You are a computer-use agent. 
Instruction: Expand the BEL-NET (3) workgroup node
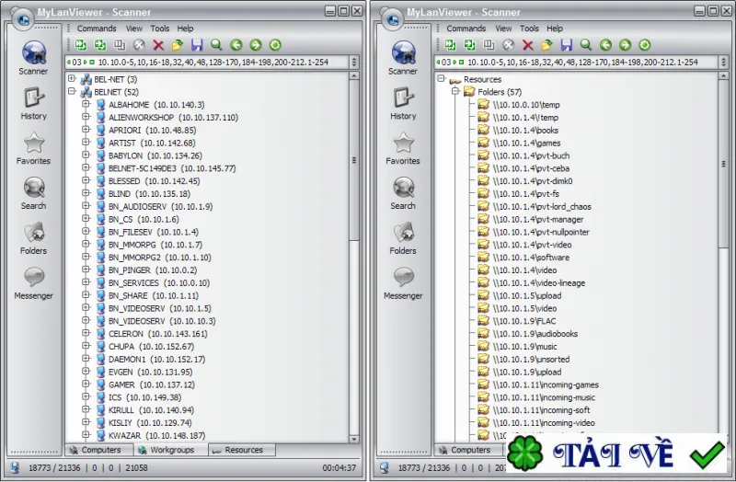click(x=72, y=78)
